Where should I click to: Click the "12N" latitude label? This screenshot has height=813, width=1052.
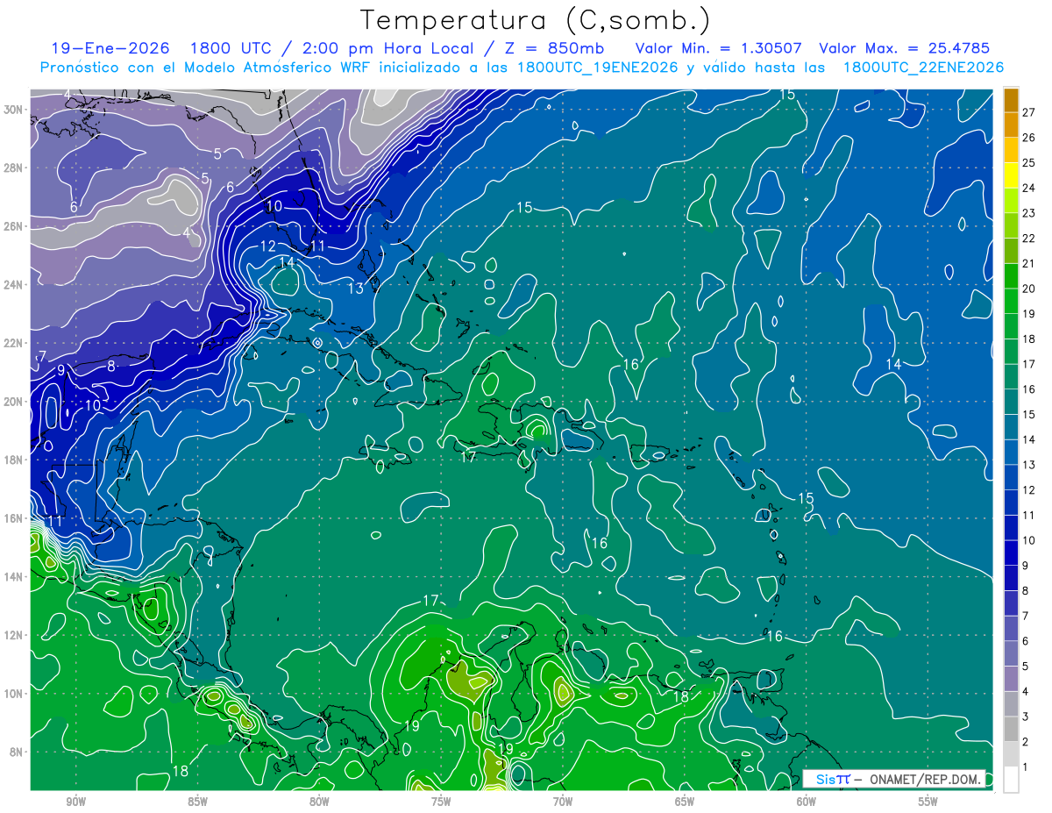(15, 635)
